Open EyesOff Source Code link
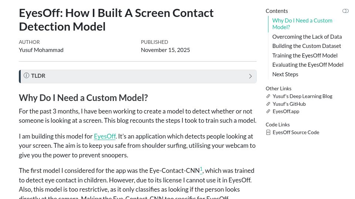Screen dimensions: 355x199 296,132
